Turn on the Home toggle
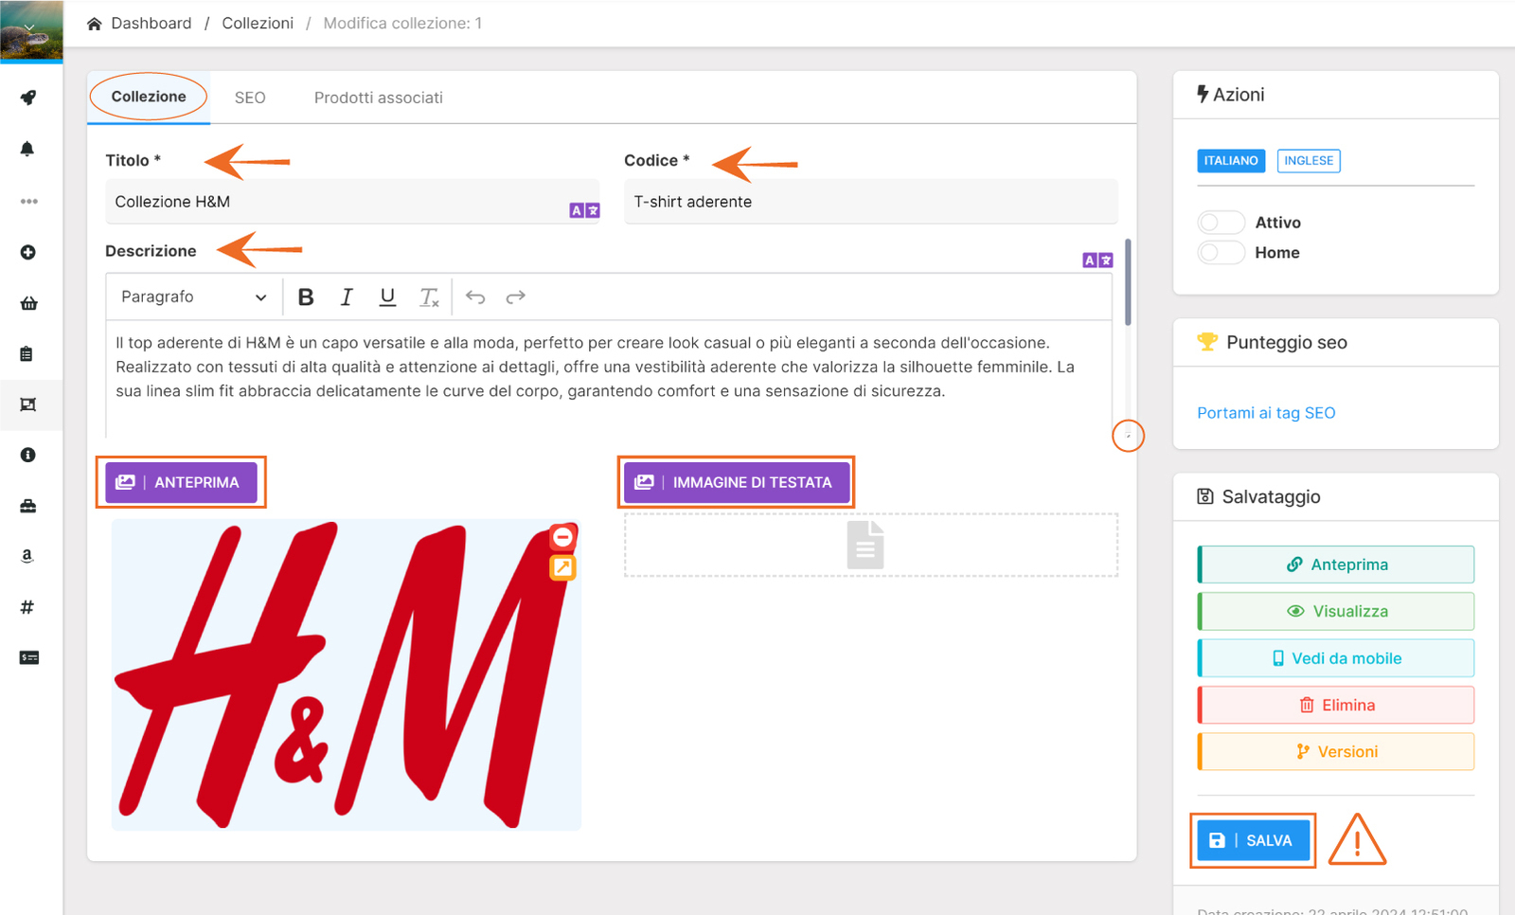 1220,253
